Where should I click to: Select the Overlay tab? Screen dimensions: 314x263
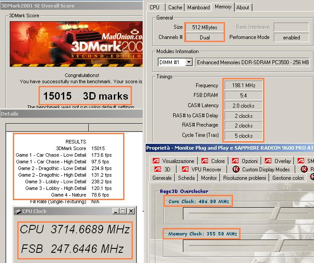click(277, 161)
